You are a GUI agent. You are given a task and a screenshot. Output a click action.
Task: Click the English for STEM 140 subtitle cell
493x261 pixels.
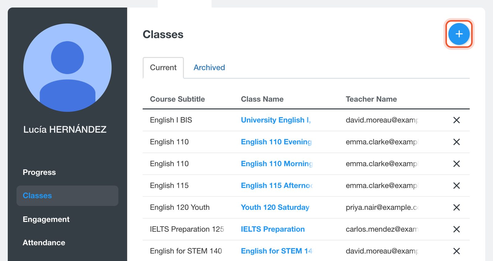[186, 251]
